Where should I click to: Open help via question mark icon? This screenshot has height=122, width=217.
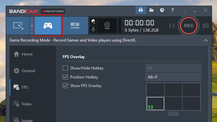click(173, 10)
